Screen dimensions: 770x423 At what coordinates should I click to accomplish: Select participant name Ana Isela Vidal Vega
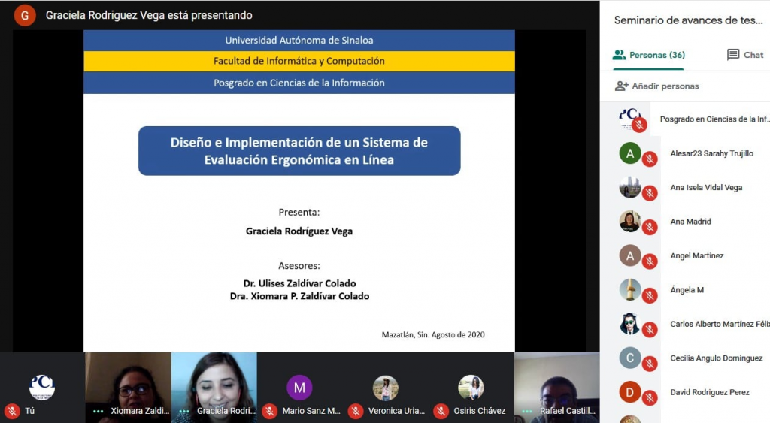(706, 187)
